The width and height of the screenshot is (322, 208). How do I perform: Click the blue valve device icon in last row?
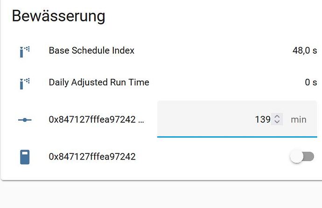25,157
